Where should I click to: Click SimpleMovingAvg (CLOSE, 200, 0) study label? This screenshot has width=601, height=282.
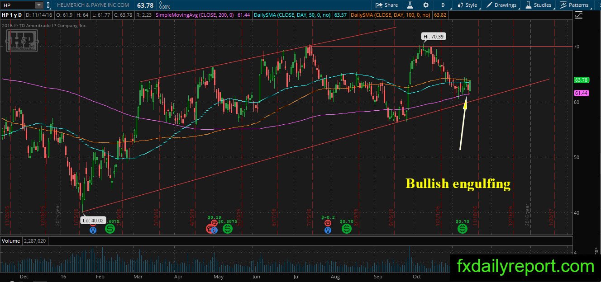click(195, 15)
